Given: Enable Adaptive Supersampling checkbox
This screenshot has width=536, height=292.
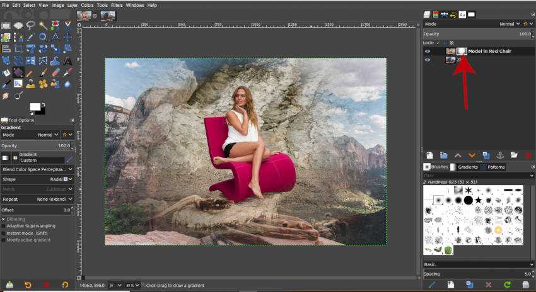Looking at the screenshot, I should click(x=4, y=225).
